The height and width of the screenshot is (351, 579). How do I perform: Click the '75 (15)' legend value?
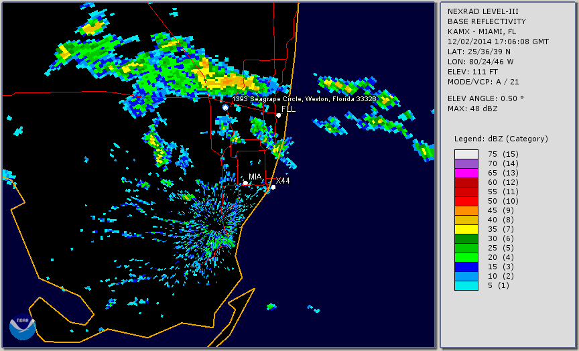click(503, 154)
